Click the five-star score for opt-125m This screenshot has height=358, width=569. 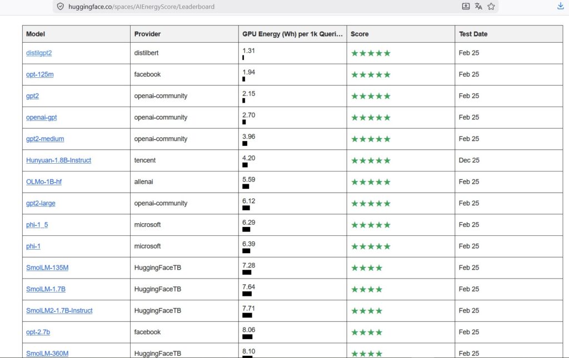[371, 74]
